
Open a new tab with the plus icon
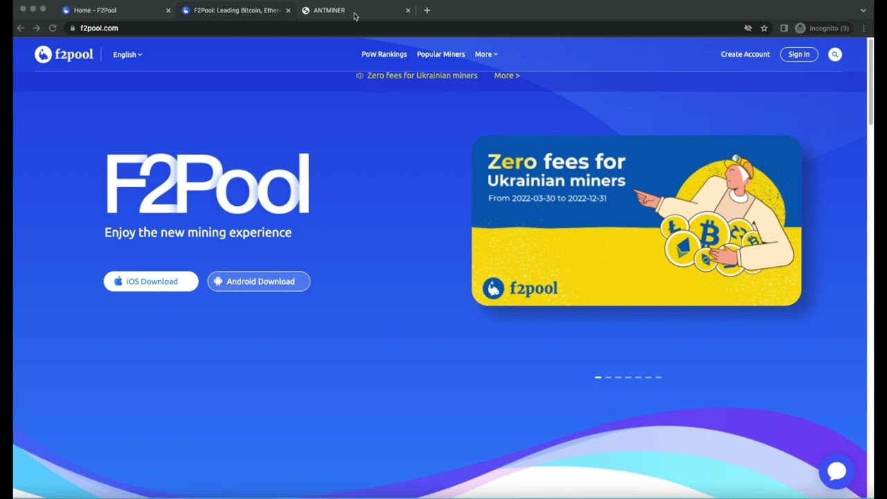(x=427, y=10)
